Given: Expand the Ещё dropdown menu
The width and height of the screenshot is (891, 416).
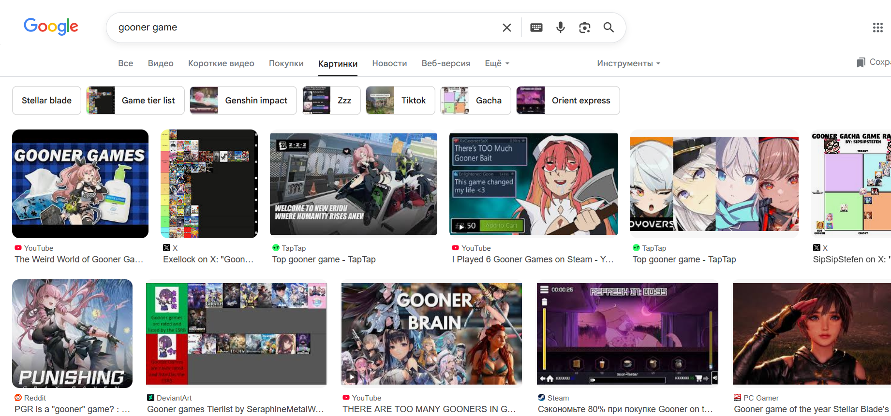Looking at the screenshot, I should pos(497,63).
